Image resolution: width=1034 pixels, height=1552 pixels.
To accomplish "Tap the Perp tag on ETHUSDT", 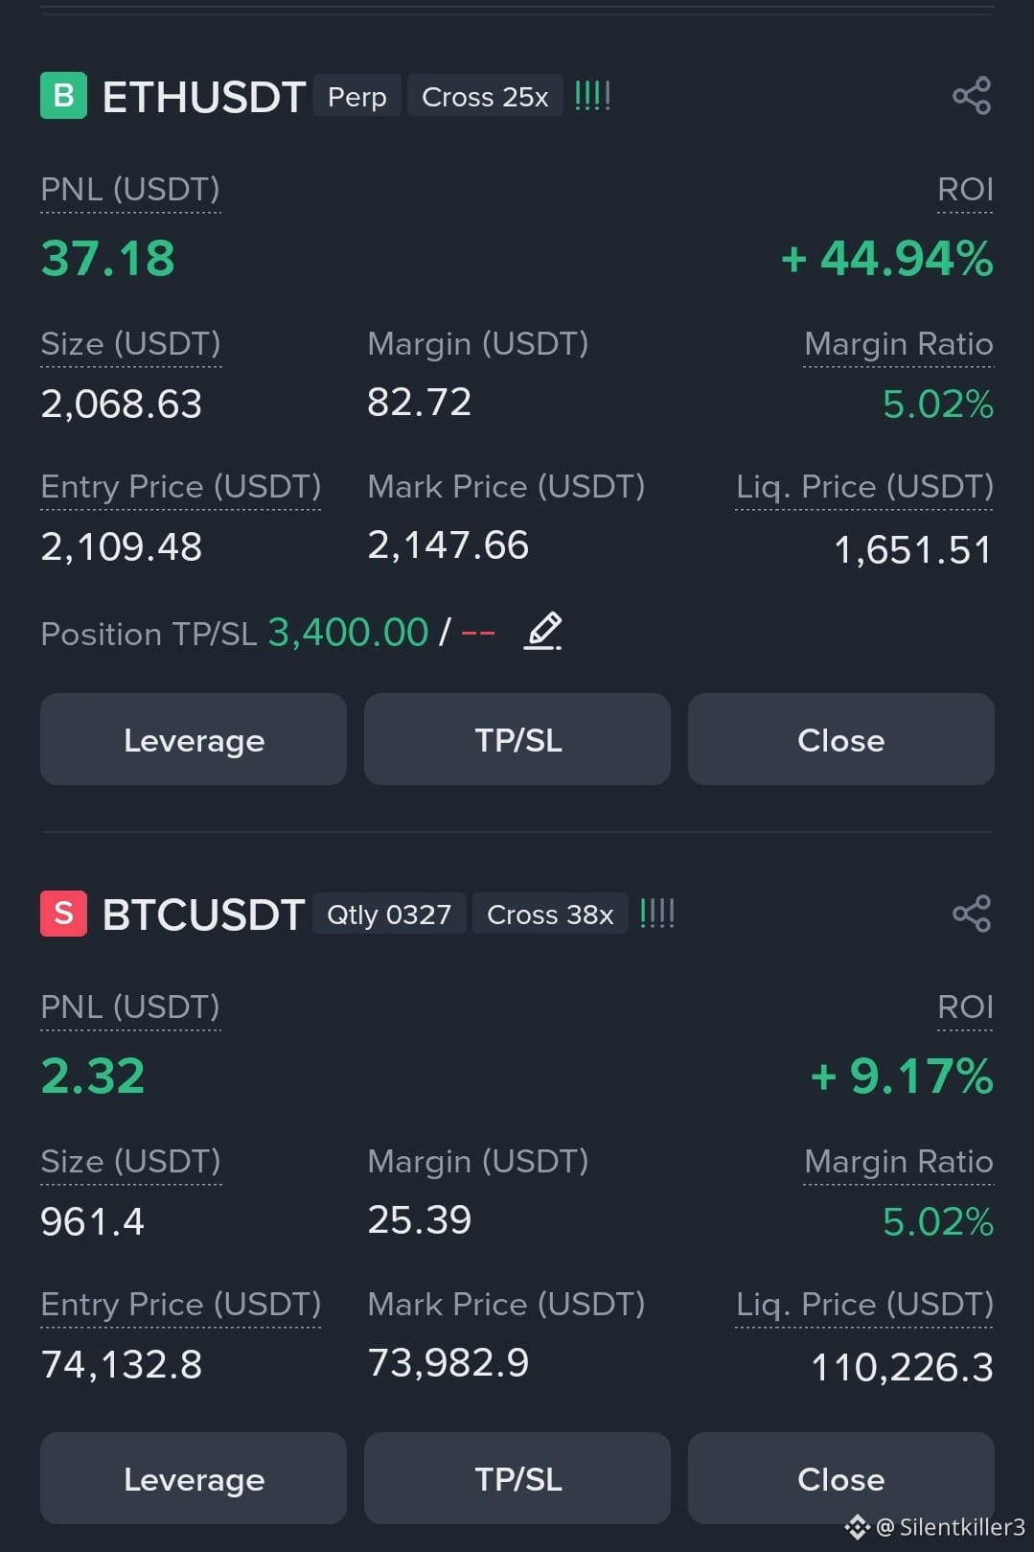I will click(357, 96).
